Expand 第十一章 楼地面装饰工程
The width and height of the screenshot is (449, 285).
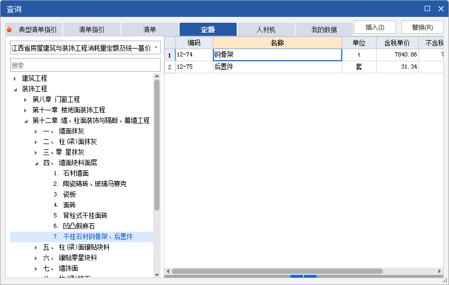[25, 110]
